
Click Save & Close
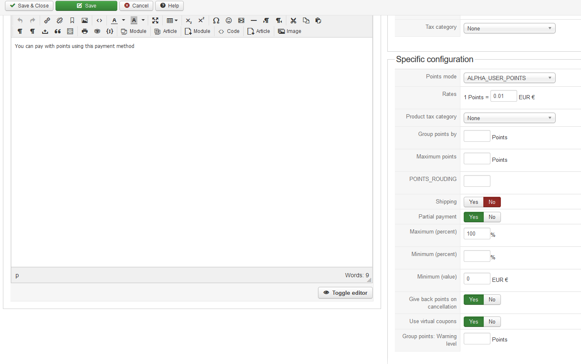click(29, 6)
